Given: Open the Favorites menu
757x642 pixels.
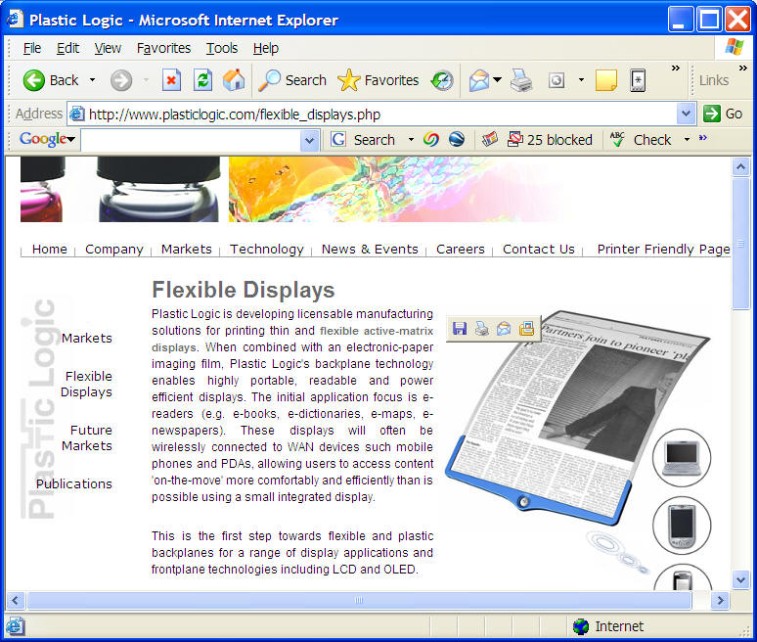Looking at the screenshot, I should [163, 48].
